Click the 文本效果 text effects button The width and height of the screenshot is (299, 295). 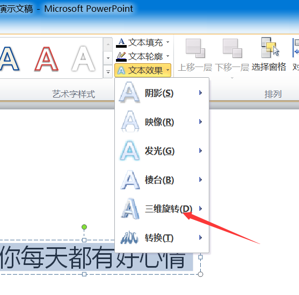pyautogui.click(x=143, y=70)
